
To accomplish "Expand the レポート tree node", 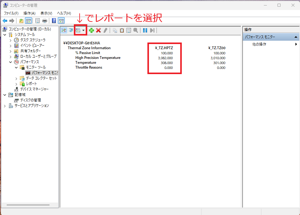I will coord(16,84).
